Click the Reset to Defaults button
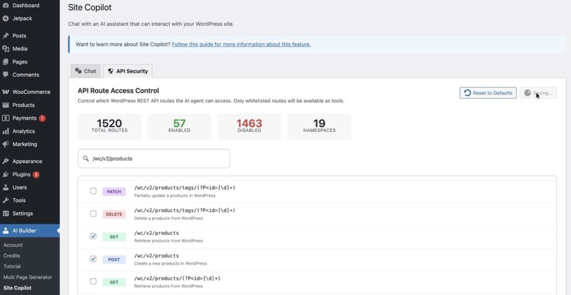The height and width of the screenshot is (295, 571). (x=488, y=93)
